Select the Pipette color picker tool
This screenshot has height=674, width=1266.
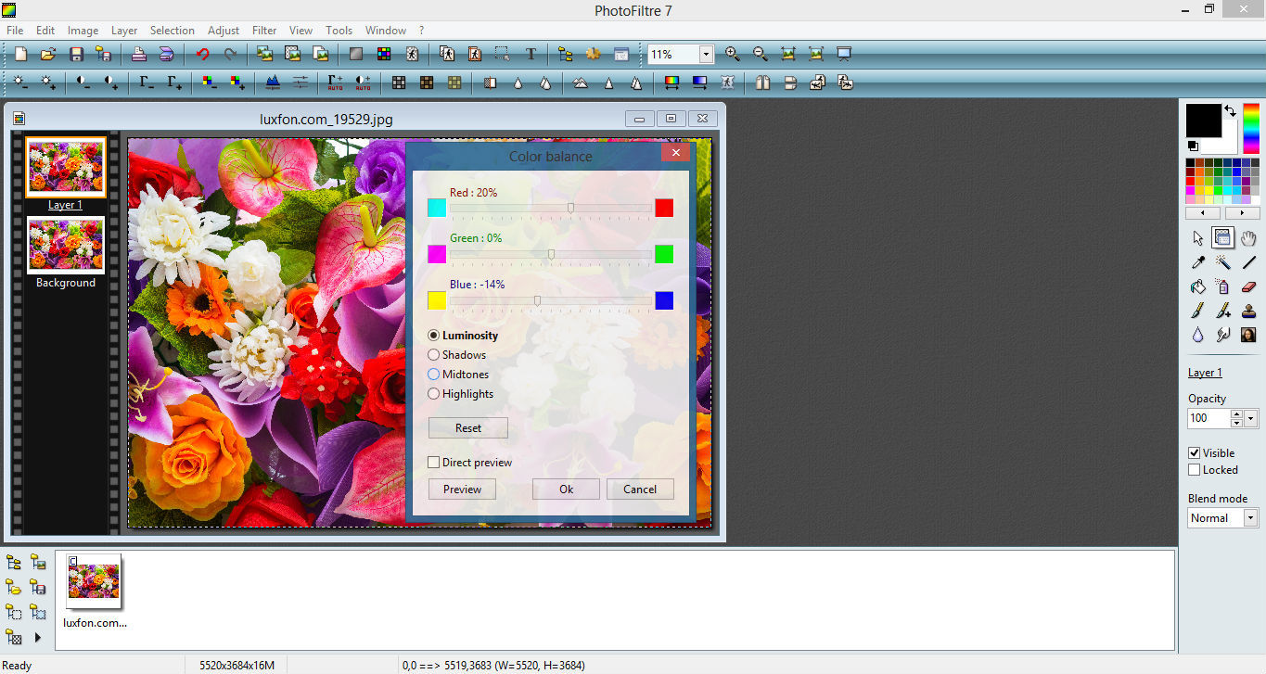1197,263
